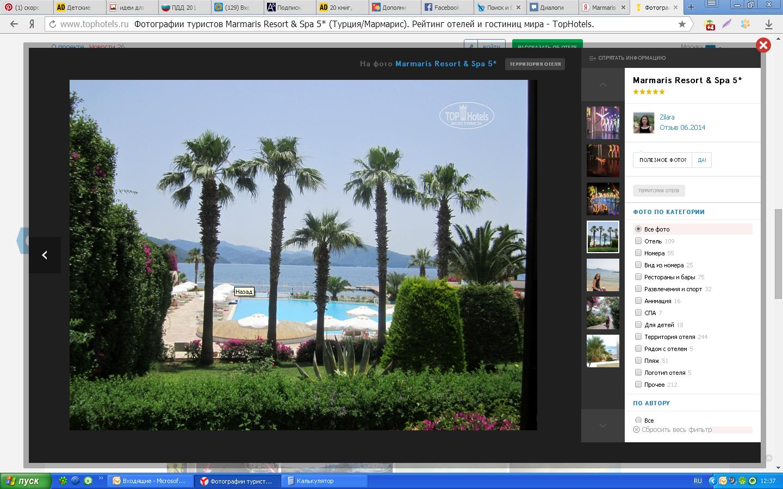Click the purple feather extension icon
783x489 pixels.
pyautogui.click(x=728, y=24)
